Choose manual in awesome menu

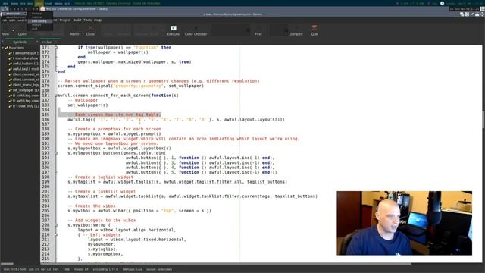40,17
